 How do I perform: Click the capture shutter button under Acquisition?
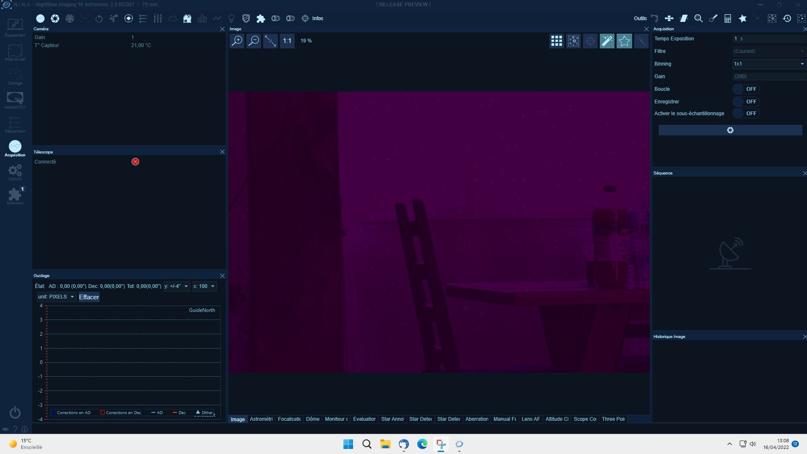coord(730,130)
